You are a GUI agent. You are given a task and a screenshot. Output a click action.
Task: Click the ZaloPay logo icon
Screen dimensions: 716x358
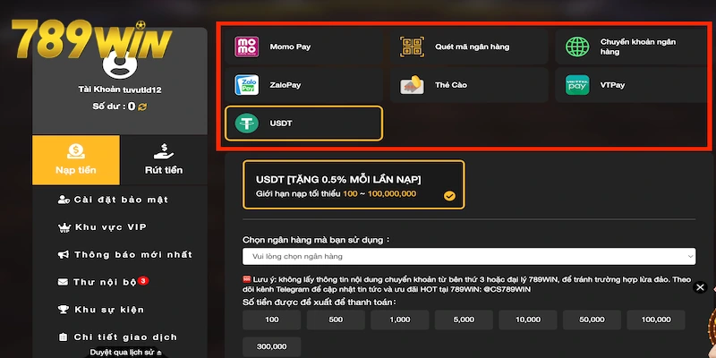247,85
